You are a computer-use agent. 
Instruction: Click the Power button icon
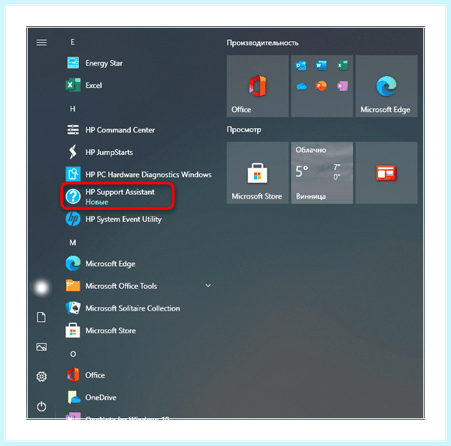(41, 406)
